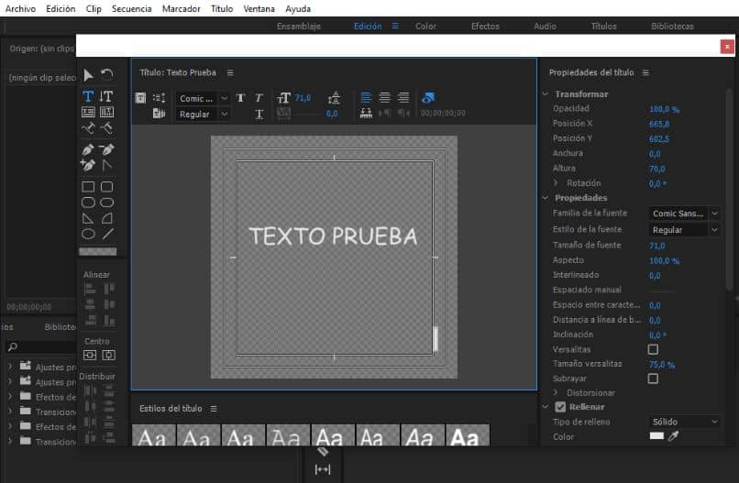
Task: Open the Familia de la fuente dropdown
Action: click(683, 214)
